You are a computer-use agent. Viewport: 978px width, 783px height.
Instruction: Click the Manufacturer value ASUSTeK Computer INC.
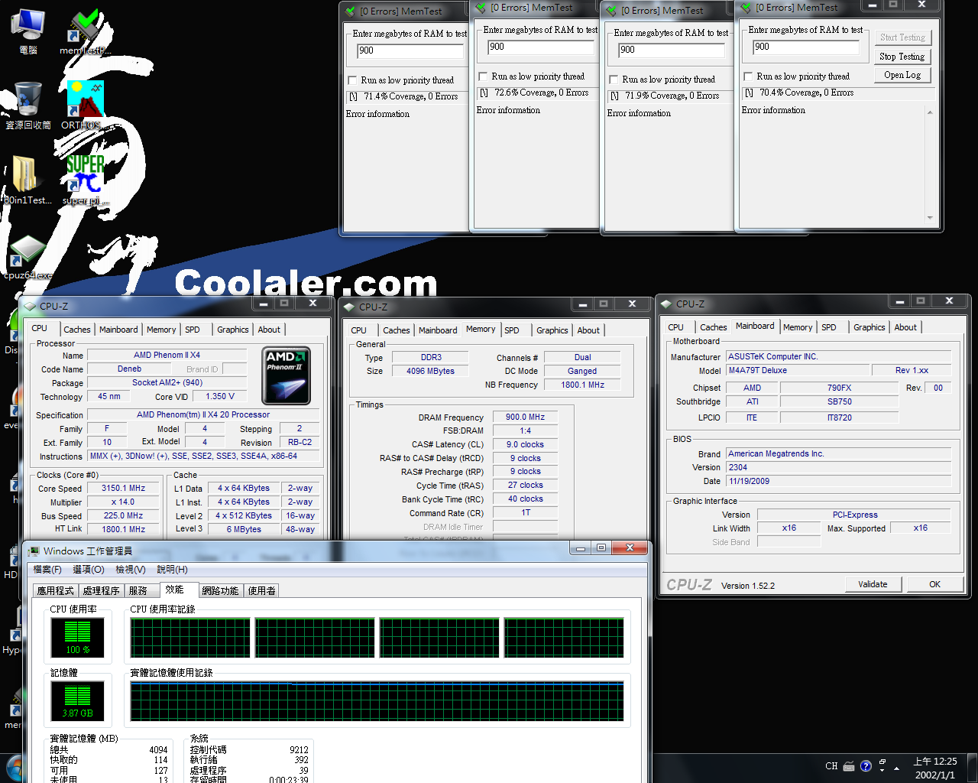[x=838, y=357]
